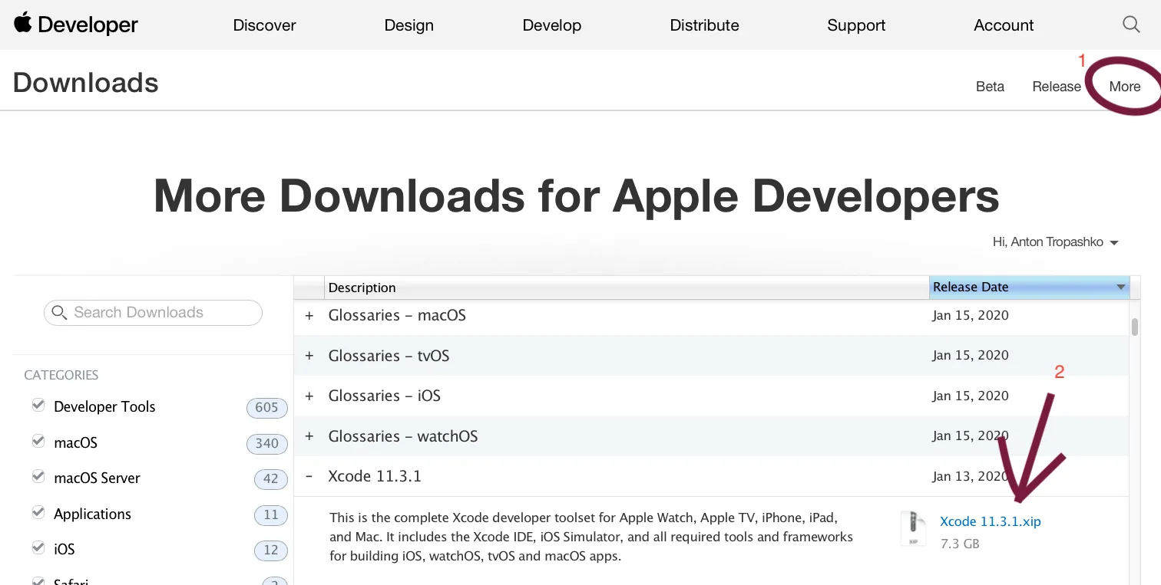The image size is (1161, 585).
Task: Click the macOS count badge 340
Action: click(x=266, y=443)
